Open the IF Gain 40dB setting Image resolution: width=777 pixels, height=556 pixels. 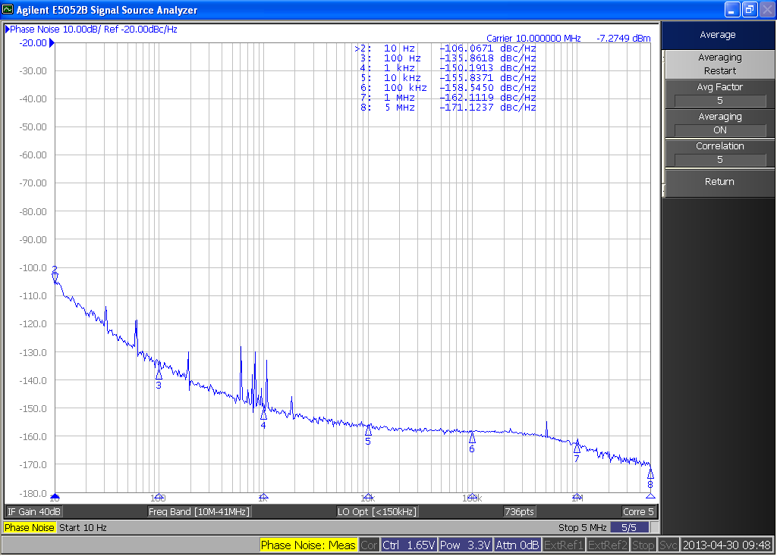tap(34, 512)
